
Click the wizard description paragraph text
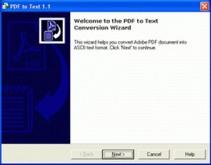[130, 45]
